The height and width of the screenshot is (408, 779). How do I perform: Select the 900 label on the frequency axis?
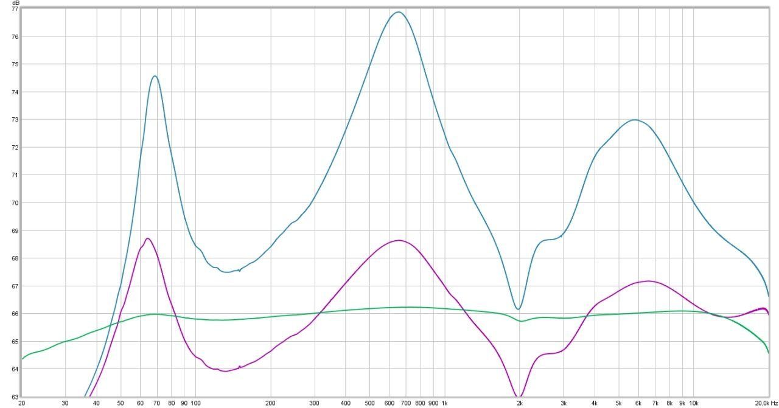pos(433,403)
